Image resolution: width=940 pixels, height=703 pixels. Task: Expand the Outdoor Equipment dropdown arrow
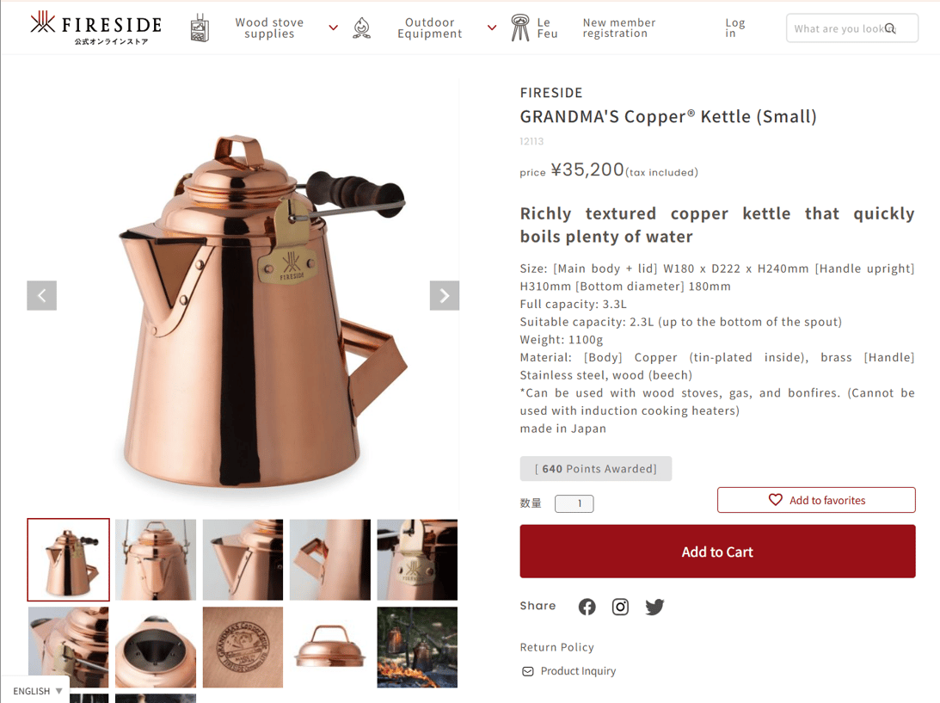coord(492,28)
